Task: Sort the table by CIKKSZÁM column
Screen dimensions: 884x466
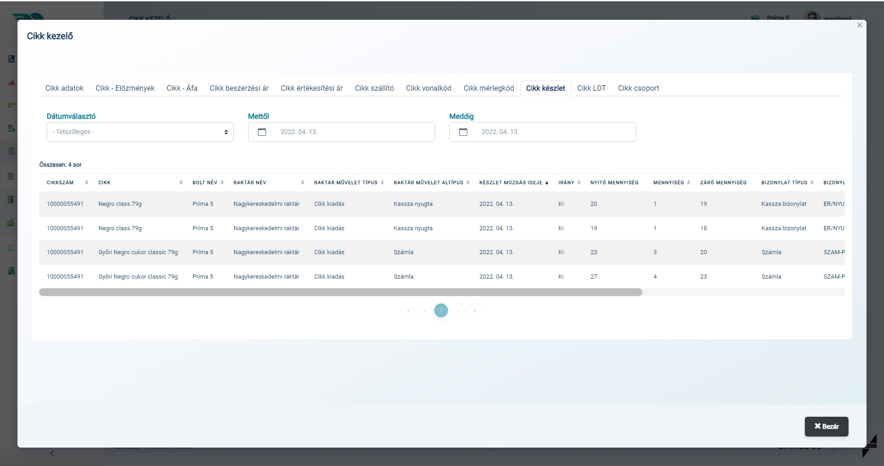Action: [x=88, y=182]
